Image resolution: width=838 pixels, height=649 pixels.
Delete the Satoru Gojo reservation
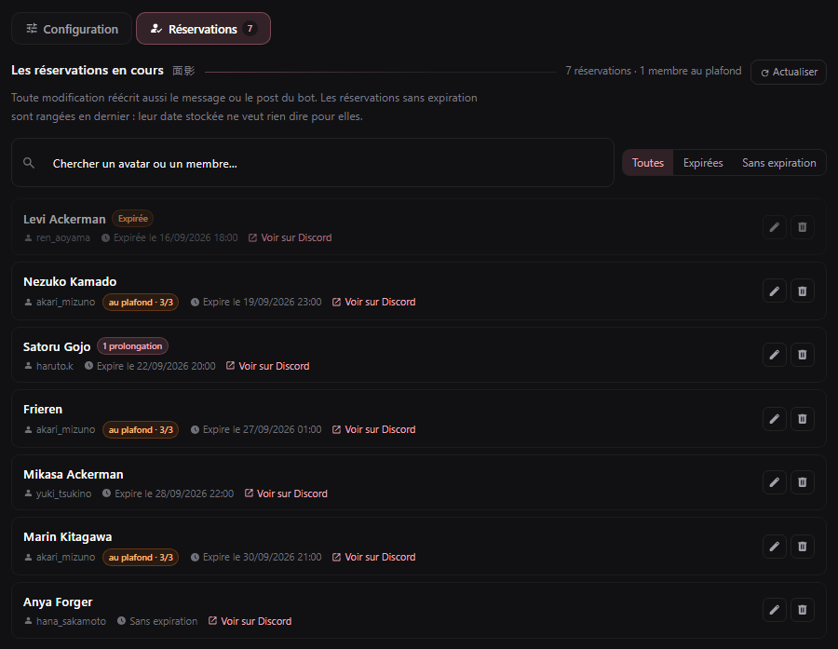click(x=803, y=355)
